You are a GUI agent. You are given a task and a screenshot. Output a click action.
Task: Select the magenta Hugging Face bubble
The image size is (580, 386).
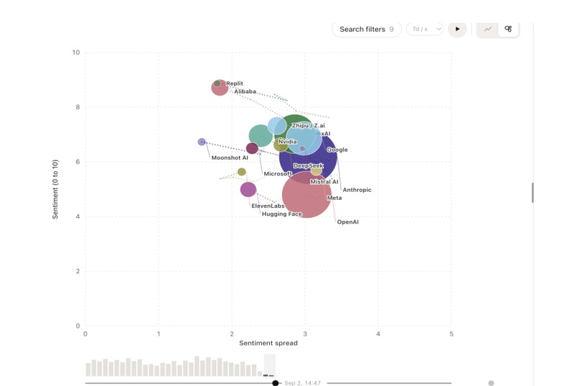point(248,190)
